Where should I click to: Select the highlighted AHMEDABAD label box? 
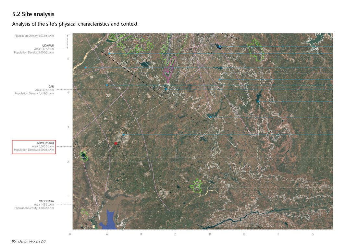34,147
